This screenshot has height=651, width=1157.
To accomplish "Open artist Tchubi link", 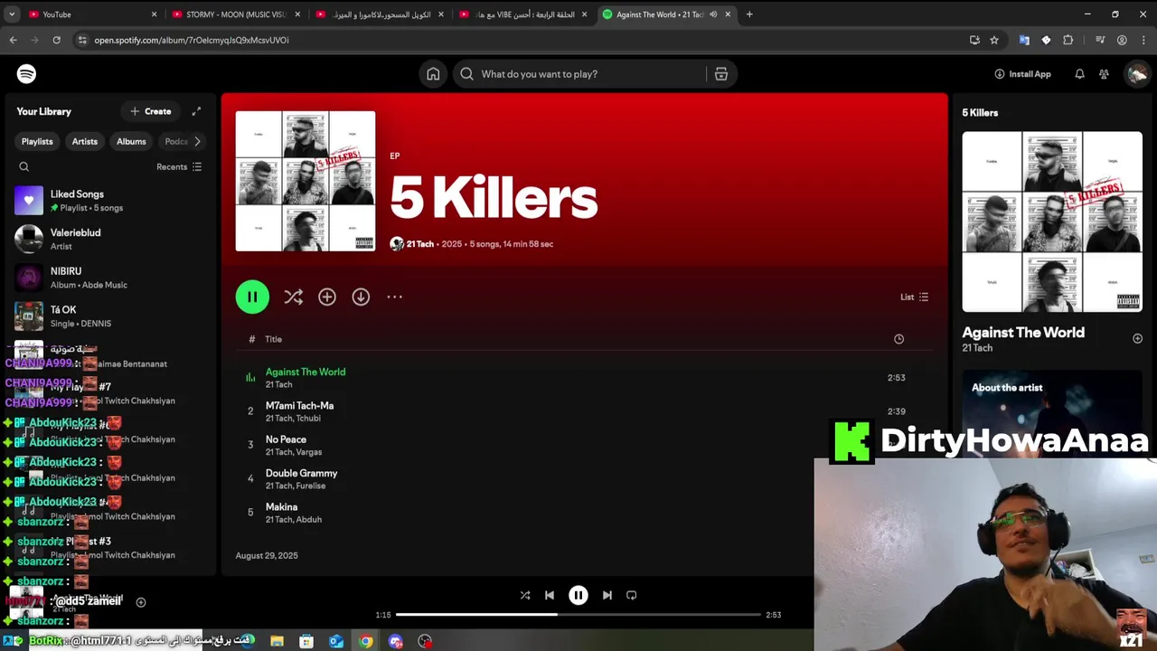I will [308, 419].
